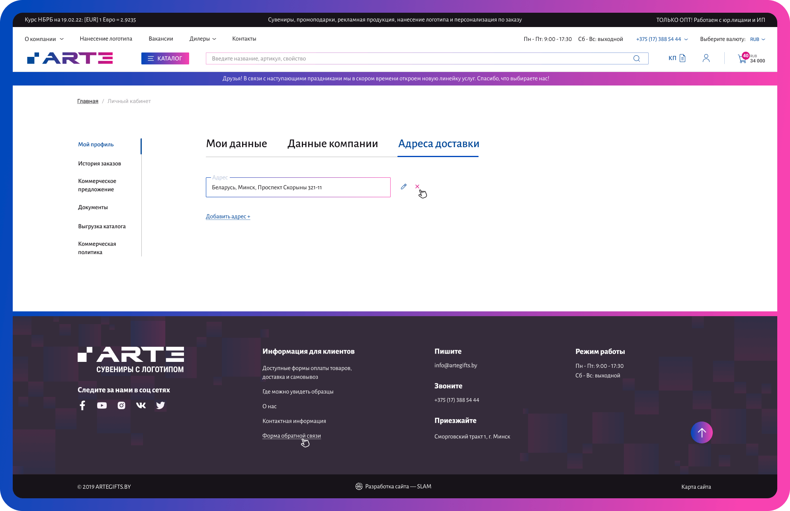Viewport: 790px width, 511px height.
Task: Expand the О компании dropdown
Action: pos(44,39)
